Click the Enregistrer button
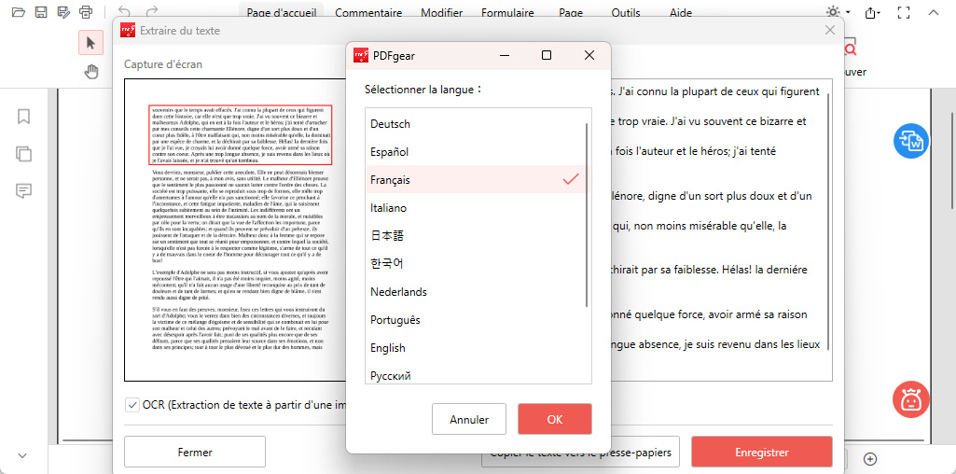The width and height of the screenshot is (956, 474). tap(761, 452)
